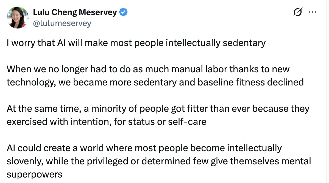Click the phrase "fitter than ever"

pos(218,108)
